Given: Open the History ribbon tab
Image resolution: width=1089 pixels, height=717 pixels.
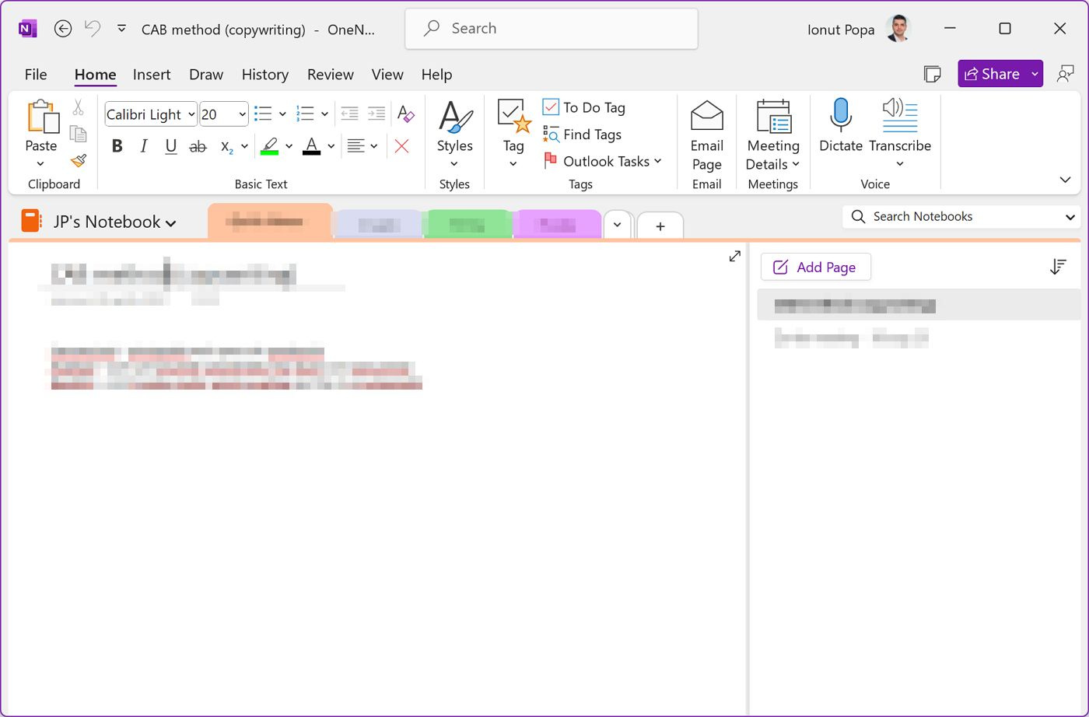Looking at the screenshot, I should tap(265, 75).
